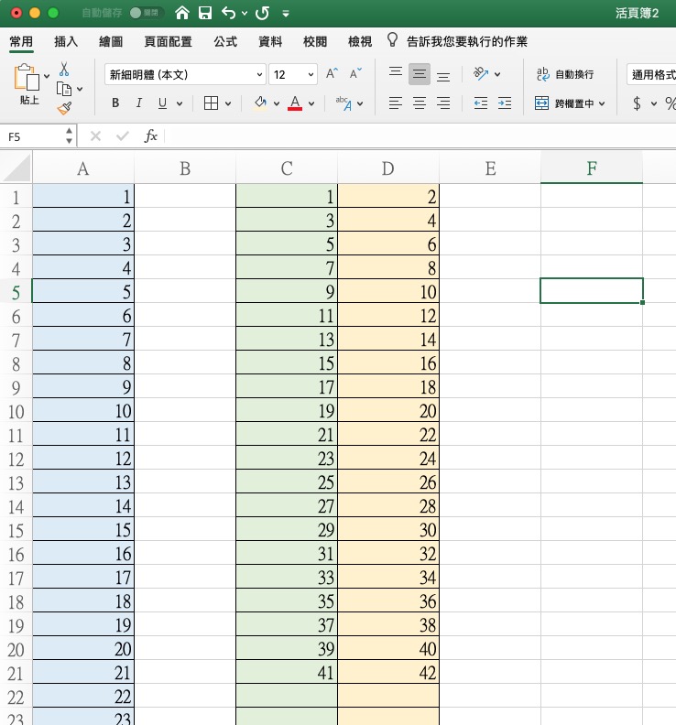Open the font size dropdown
Screen dimensions: 676x725
point(311,75)
